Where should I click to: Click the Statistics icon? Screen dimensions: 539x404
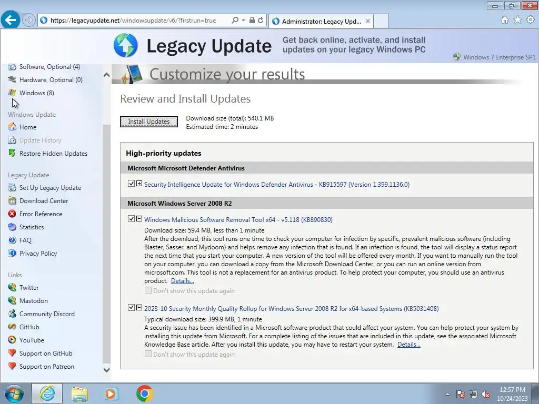click(12, 227)
